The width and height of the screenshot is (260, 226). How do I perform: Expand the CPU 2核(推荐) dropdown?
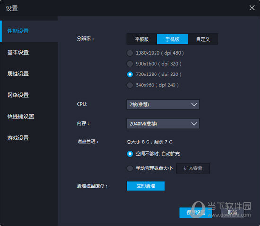[x=163, y=105]
